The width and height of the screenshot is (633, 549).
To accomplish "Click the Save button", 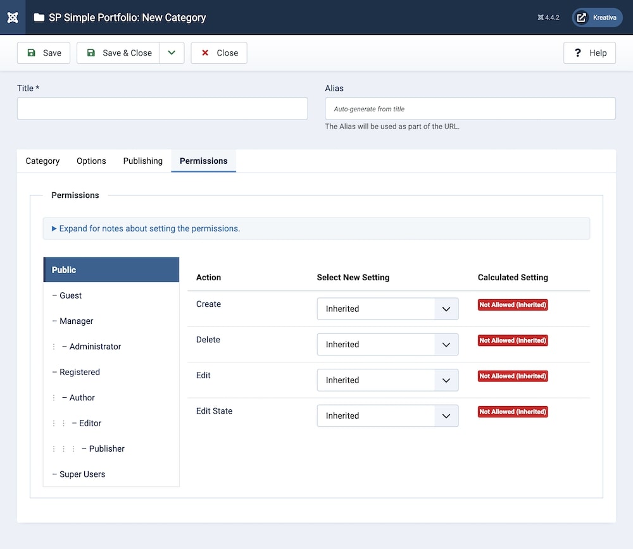I will point(44,53).
